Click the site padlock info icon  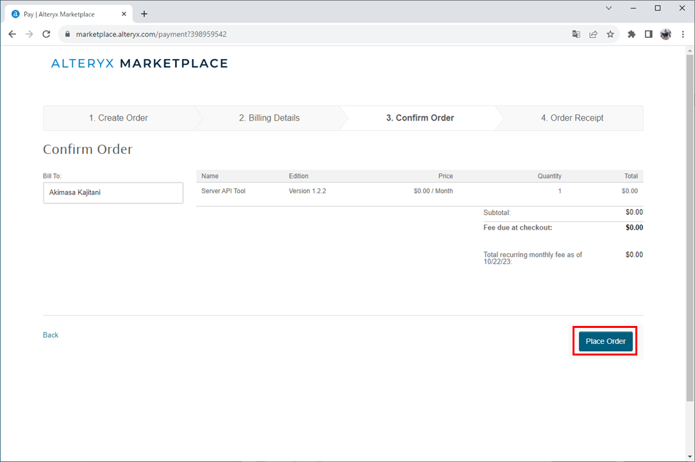click(67, 34)
